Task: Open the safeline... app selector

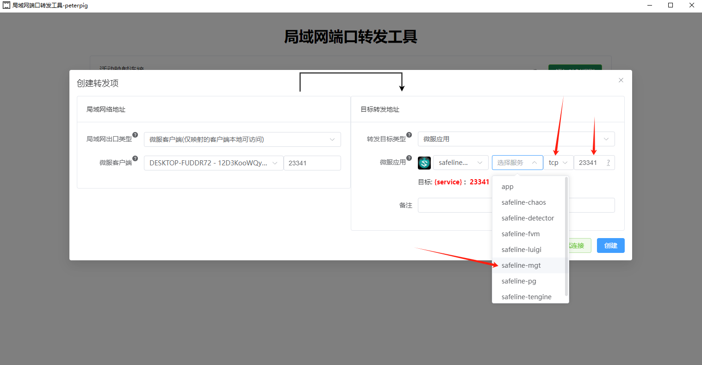Action: 461,163
